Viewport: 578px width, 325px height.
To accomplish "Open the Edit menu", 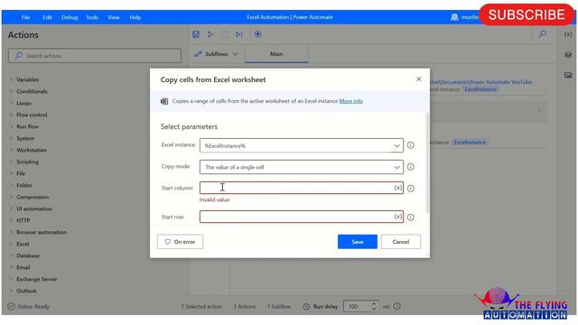I will (47, 17).
